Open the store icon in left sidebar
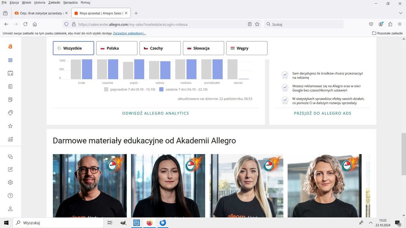 point(10,73)
